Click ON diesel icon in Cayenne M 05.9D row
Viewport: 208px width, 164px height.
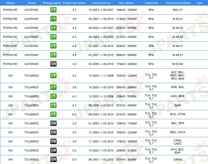tap(53, 64)
